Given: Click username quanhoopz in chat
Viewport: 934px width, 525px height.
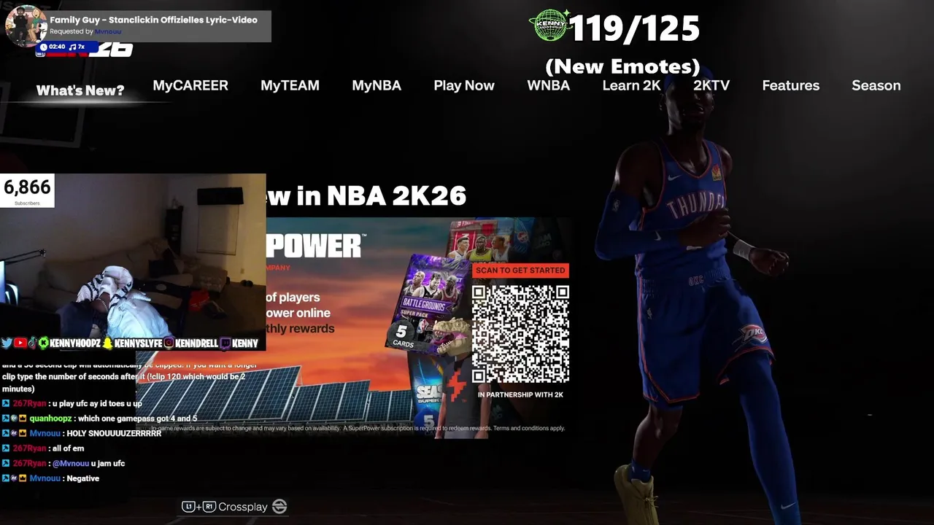Looking at the screenshot, I should click(x=50, y=419).
